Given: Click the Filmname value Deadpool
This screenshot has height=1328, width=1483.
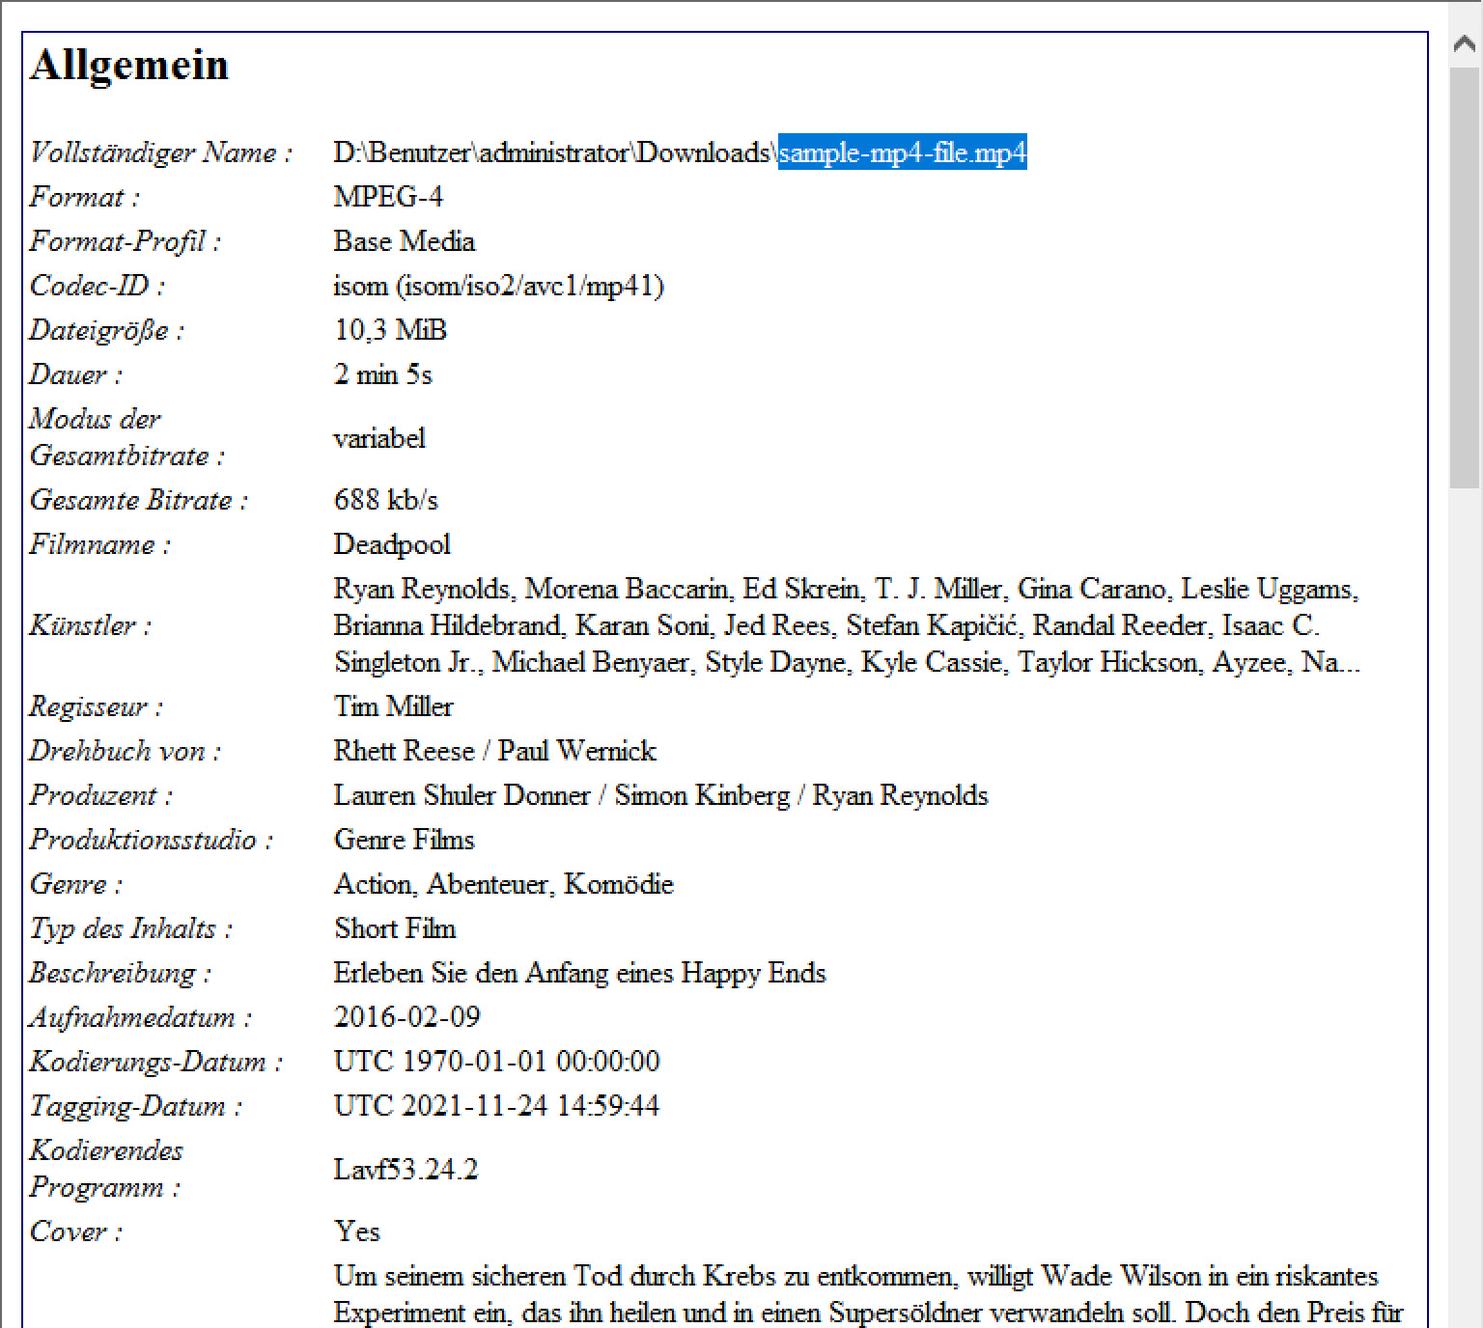Looking at the screenshot, I should pyautogui.click(x=392, y=544).
